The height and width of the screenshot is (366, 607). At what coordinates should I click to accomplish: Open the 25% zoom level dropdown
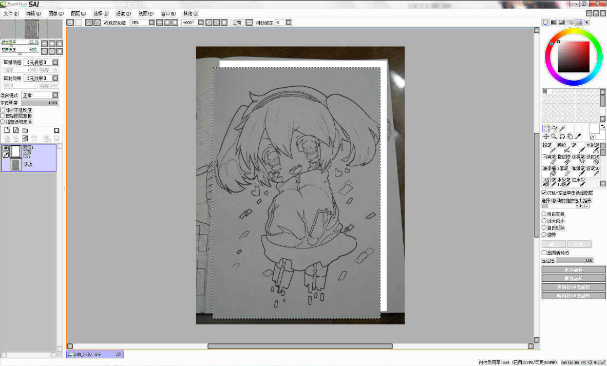pyautogui.click(x=151, y=23)
